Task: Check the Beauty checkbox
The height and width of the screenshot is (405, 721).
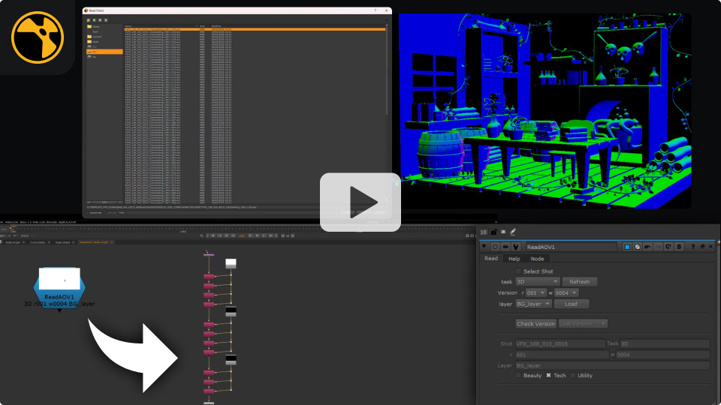Action: pos(518,375)
